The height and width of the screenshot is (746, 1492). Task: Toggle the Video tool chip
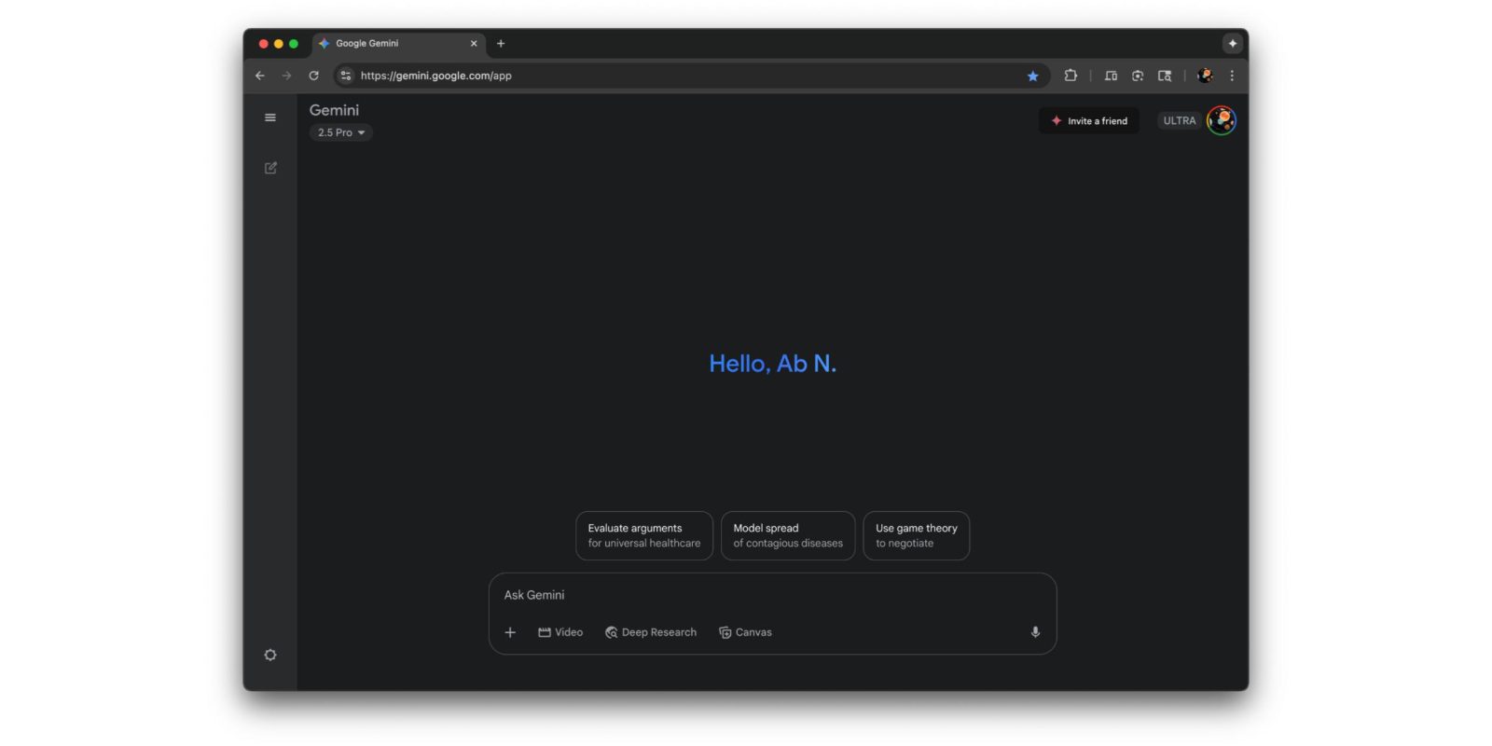pyautogui.click(x=560, y=632)
